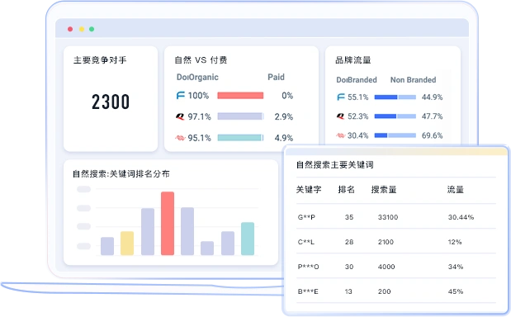
Task: Click the 自然搜索主要关键词 panel title
Action: coord(334,165)
